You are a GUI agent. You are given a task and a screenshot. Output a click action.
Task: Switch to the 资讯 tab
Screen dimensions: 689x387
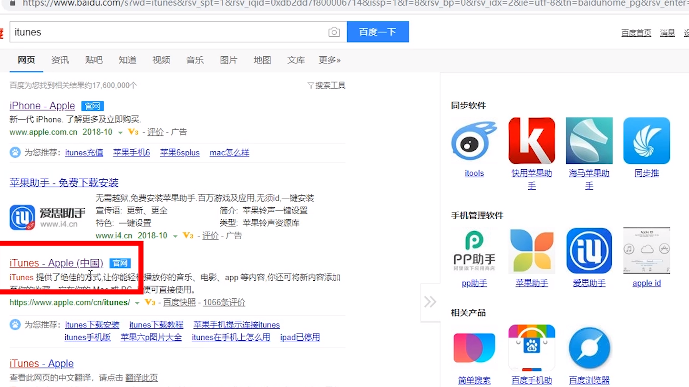click(60, 60)
